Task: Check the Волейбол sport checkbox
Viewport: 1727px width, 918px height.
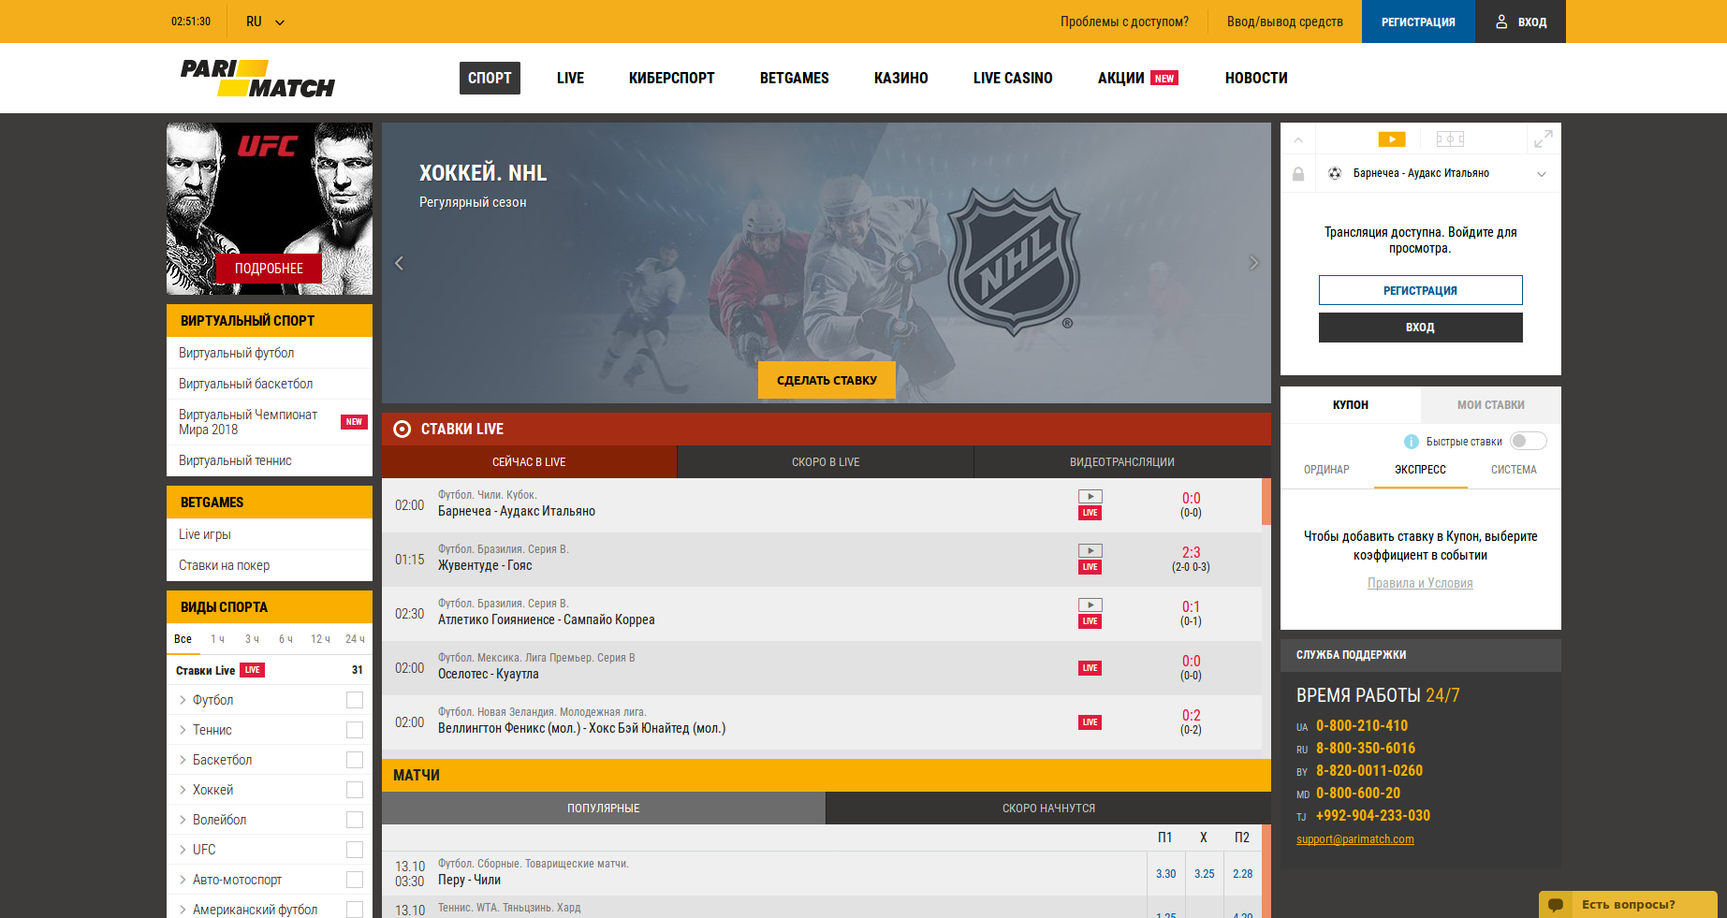Action: pyautogui.click(x=355, y=820)
